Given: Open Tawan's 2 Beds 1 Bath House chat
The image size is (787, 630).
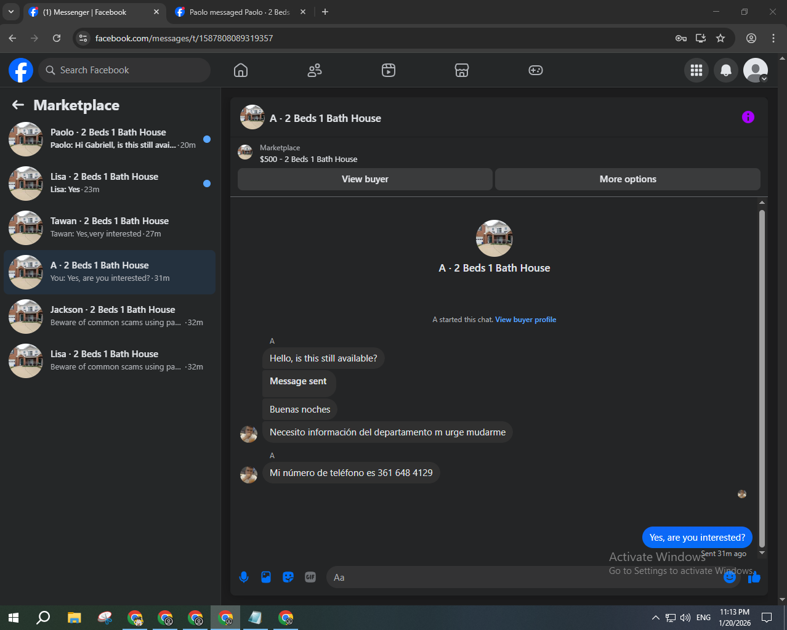Looking at the screenshot, I should [x=110, y=228].
